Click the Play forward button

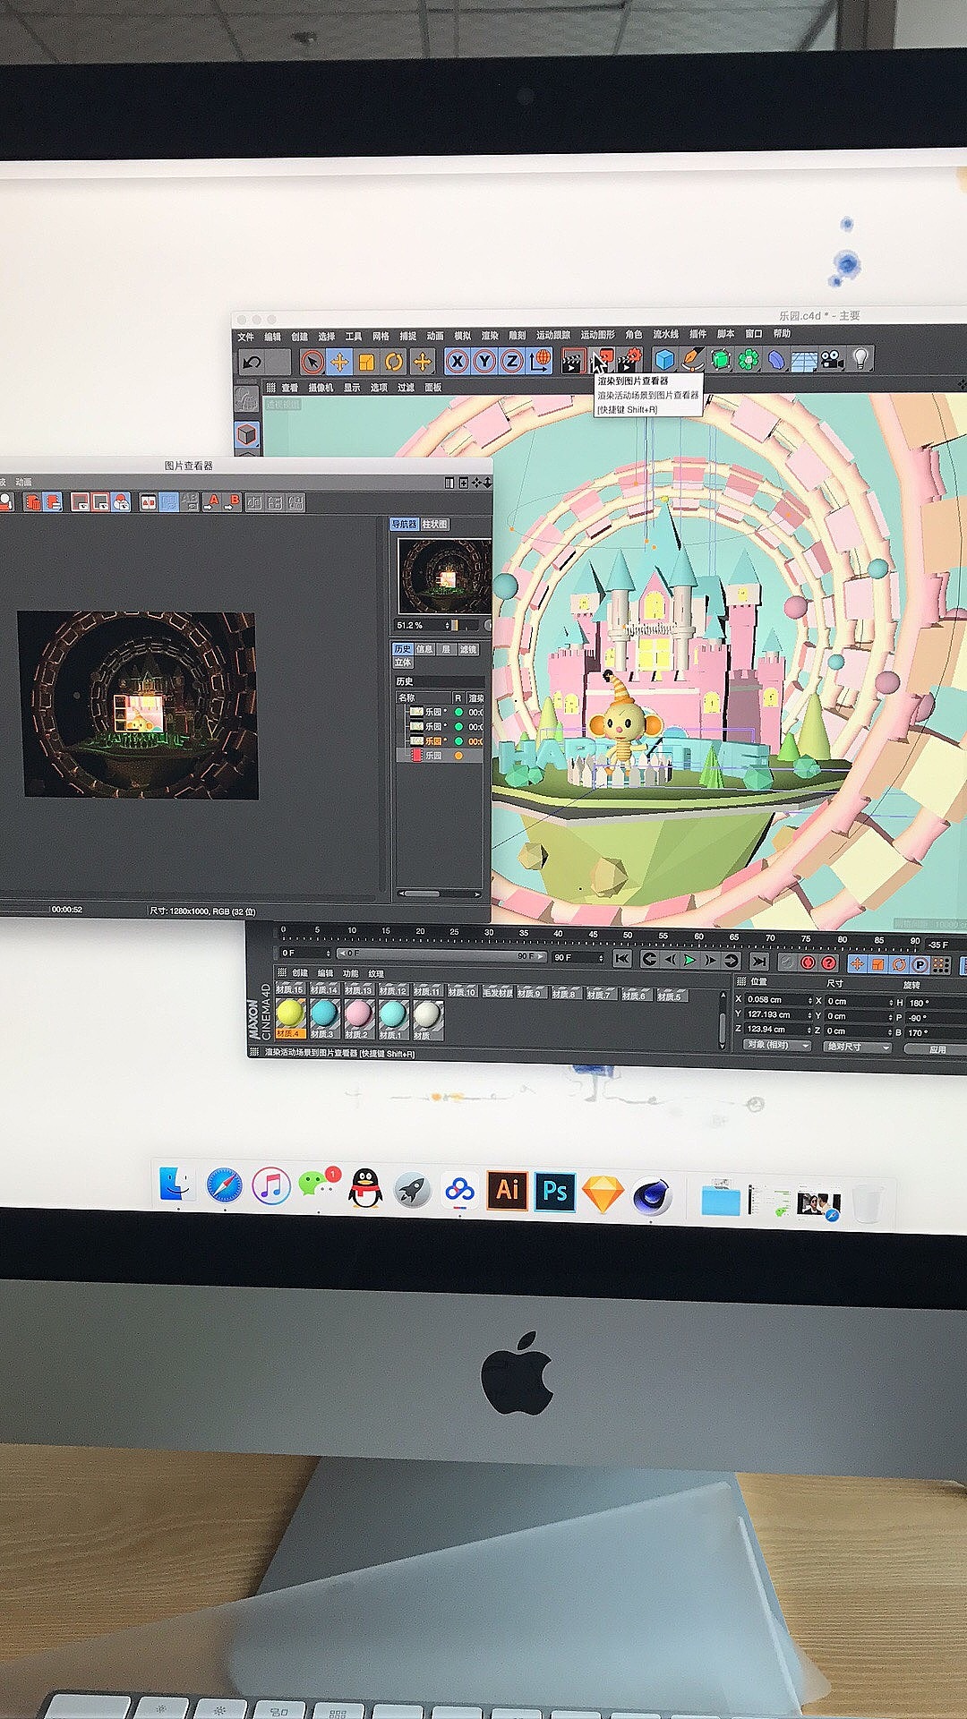pyautogui.click(x=689, y=961)
